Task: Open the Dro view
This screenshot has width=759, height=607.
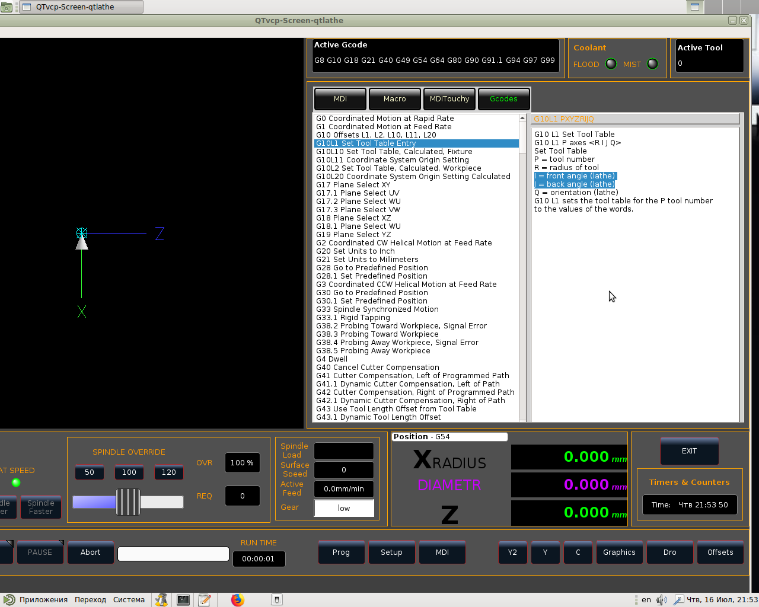Action: coord(670,552)
